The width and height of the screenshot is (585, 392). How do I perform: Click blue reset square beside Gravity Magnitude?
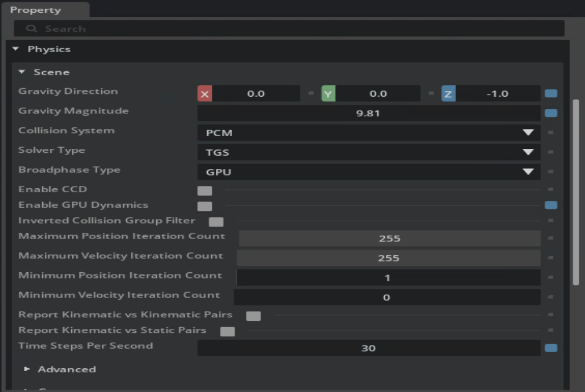click(x=551, y=113)
